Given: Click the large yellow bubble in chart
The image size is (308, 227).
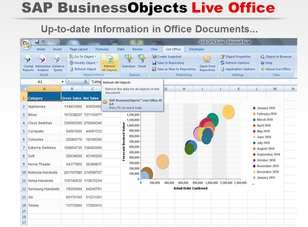Looking at the screenshot, I should (228, 112).
